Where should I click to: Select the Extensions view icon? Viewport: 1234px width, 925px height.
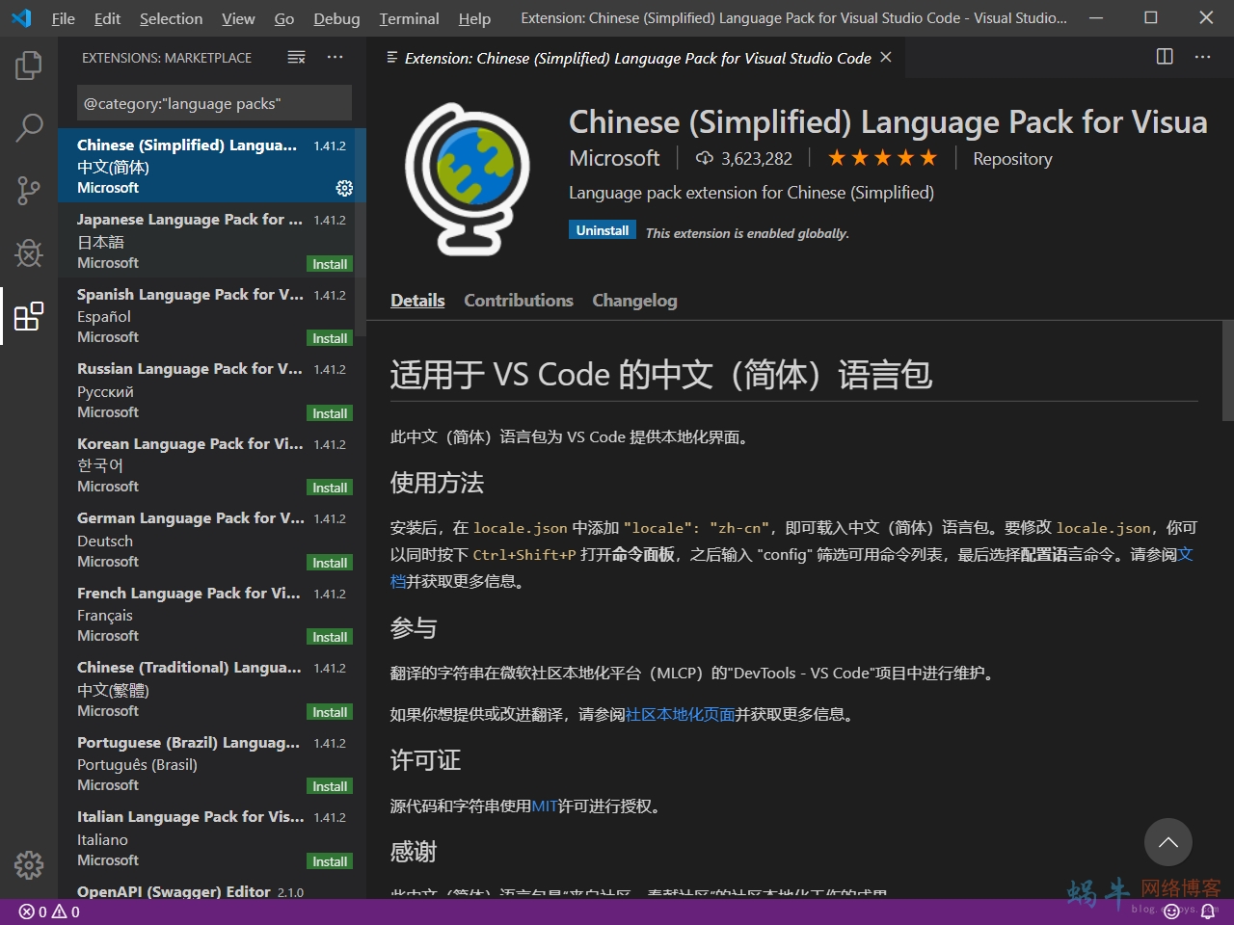pyautogui.click(x=29, y=315)
